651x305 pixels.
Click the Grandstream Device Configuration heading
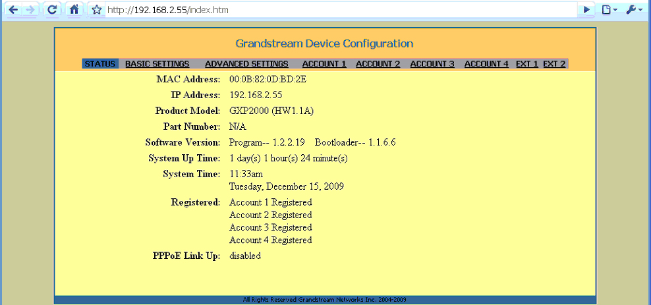click(324, 43)
